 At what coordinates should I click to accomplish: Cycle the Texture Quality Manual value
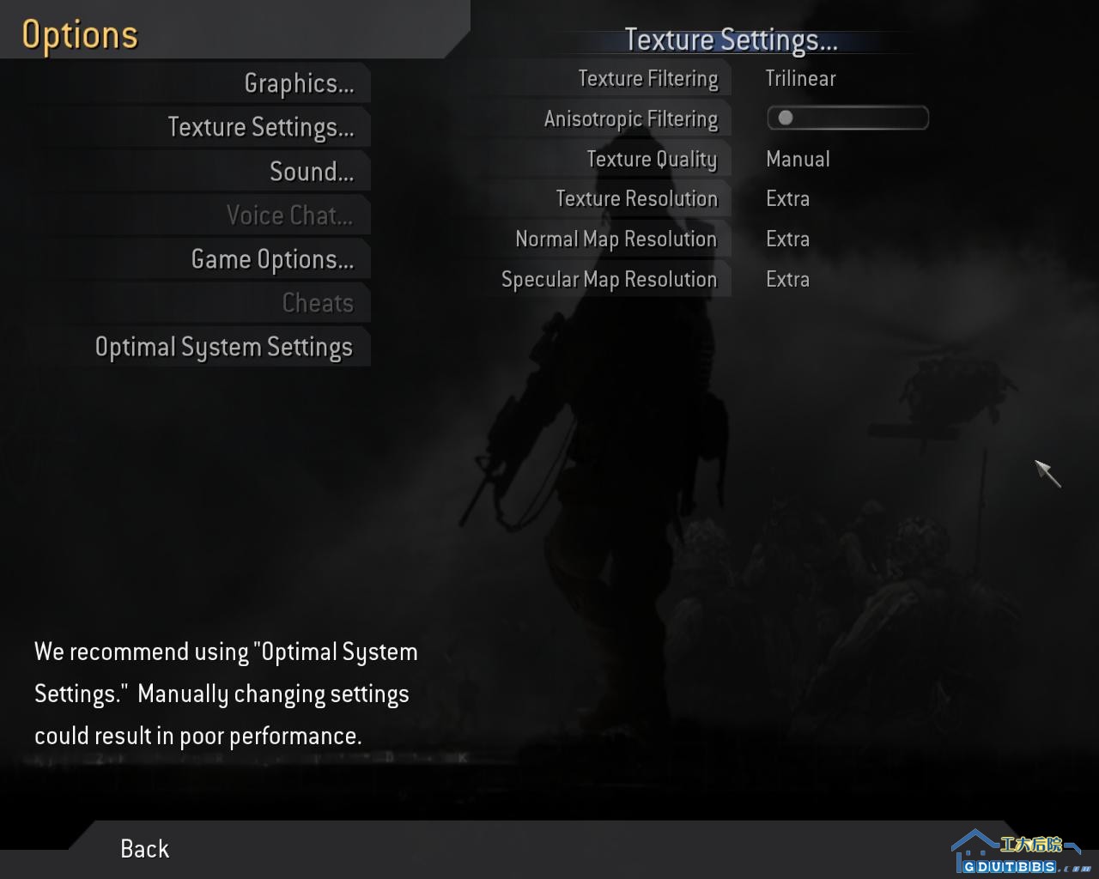(x=798, y=160)
